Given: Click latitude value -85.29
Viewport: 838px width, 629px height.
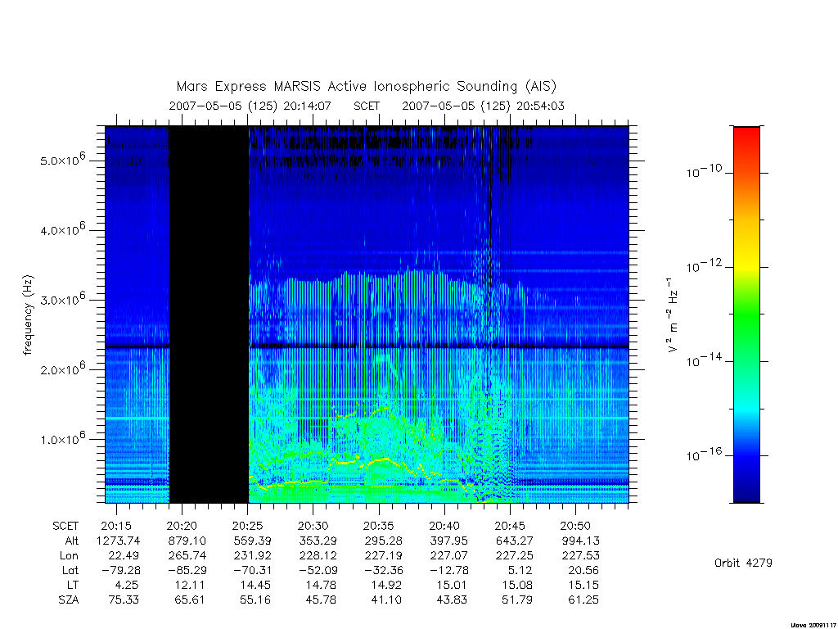Looking at the screenshot, I should 187,570.
